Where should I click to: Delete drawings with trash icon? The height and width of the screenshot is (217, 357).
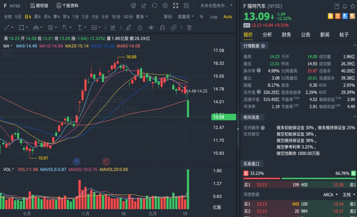(x=189, y=27)
